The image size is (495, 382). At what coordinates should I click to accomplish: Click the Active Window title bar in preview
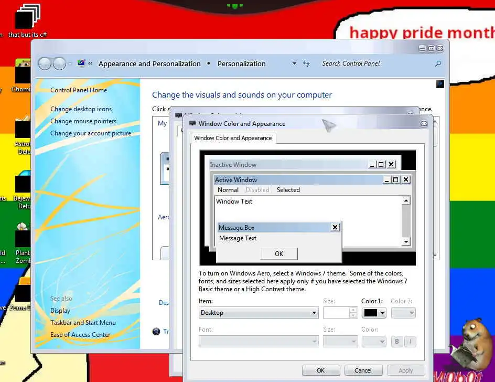point(297,180)
